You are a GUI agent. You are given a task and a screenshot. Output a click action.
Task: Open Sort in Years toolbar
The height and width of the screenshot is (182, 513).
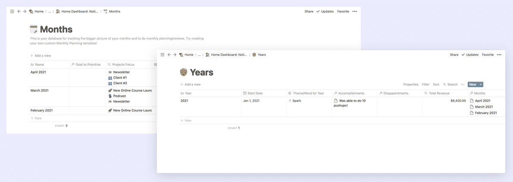(x=436, y=84)
